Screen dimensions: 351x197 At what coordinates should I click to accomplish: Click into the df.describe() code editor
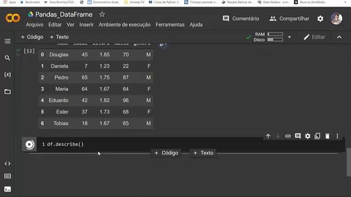[190, 144]
